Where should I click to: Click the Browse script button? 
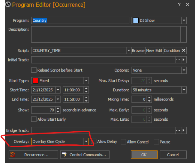click(x=138, y=51)
